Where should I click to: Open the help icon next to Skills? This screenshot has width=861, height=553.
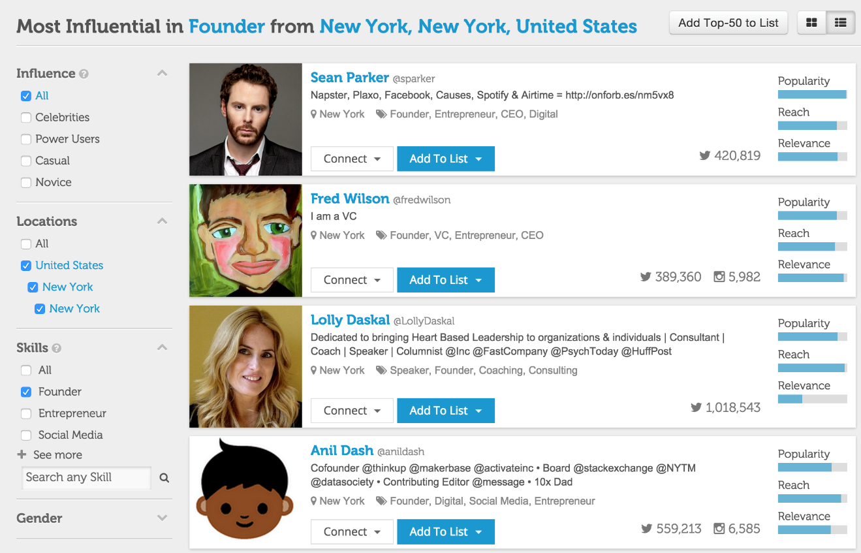point(57,348)
